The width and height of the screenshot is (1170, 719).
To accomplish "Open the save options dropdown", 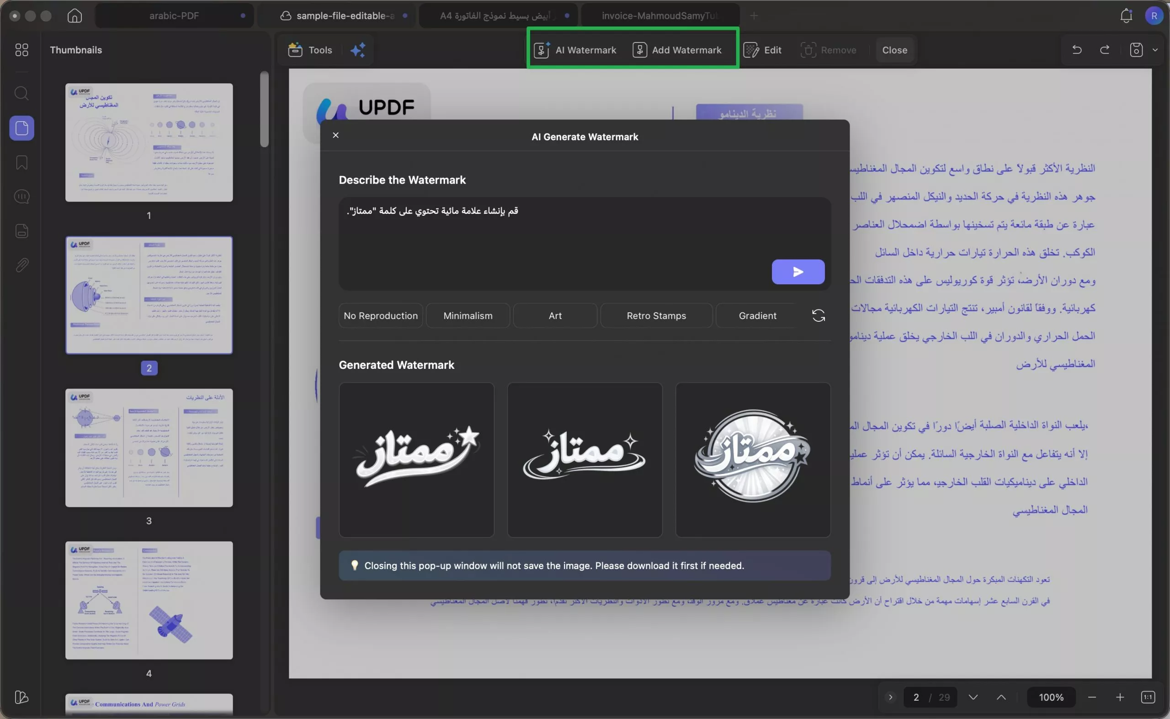I will click(x=1156, y=49).
